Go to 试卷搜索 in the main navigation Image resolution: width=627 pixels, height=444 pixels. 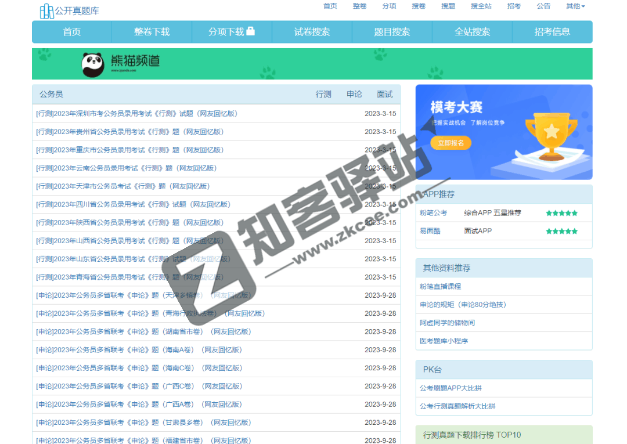[x=312, y=32]
